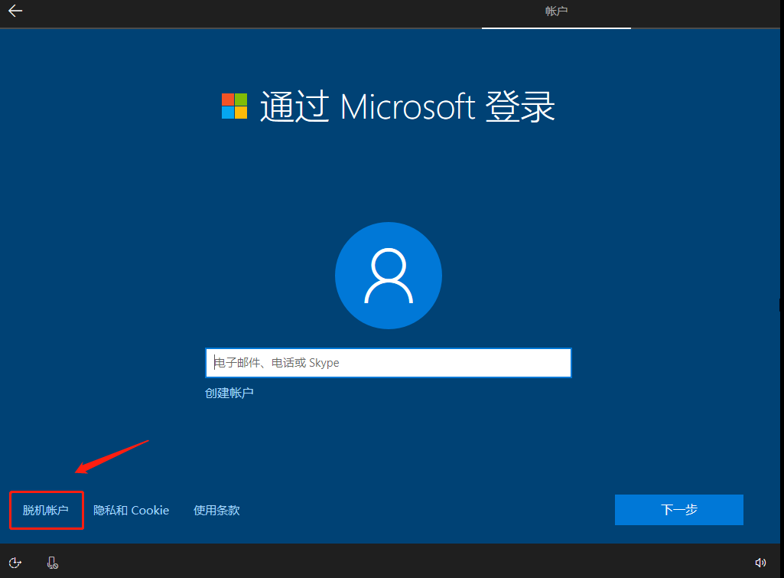This screenshot has width=784, height=578.
Task: Click the input method icon in bottom bar
Action: [53, 563]
